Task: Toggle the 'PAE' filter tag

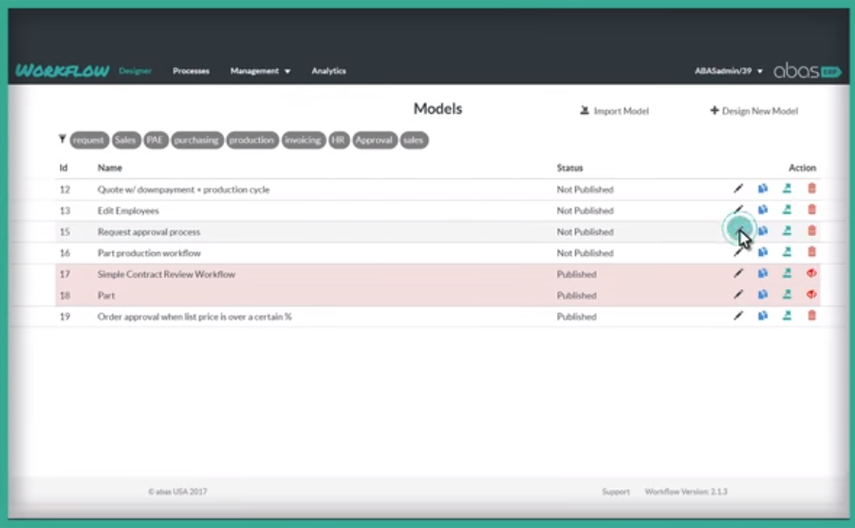Action: pos(156,140)
